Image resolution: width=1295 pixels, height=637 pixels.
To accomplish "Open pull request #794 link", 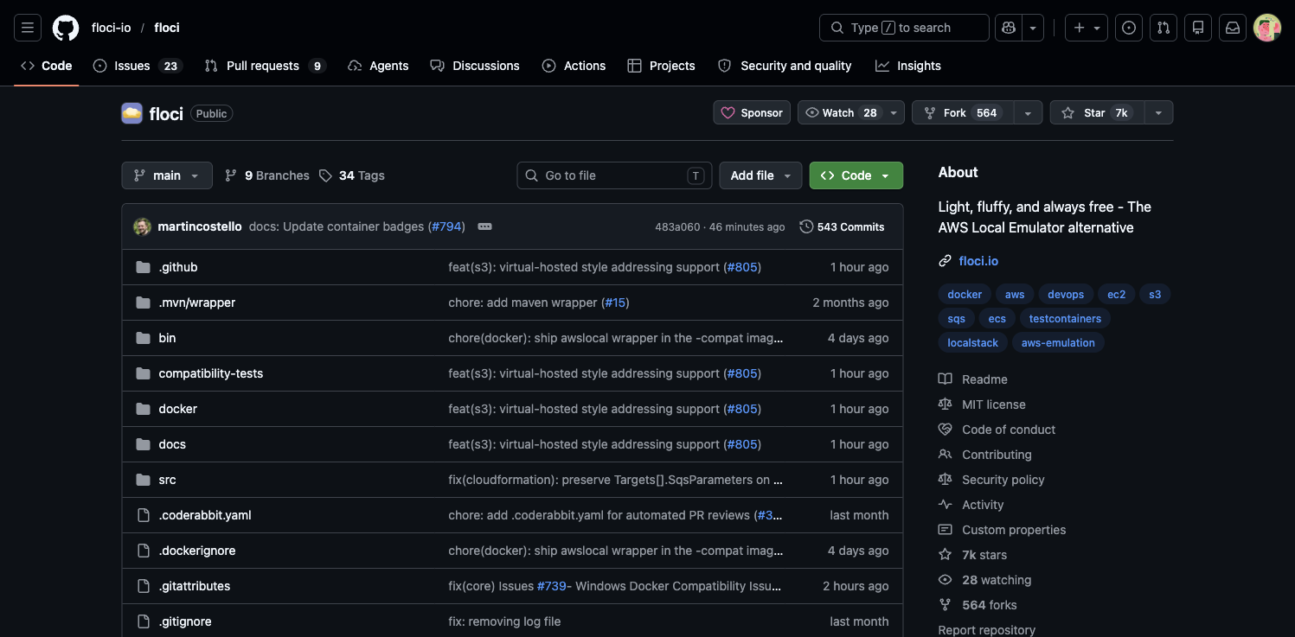I will coord(446,226).
